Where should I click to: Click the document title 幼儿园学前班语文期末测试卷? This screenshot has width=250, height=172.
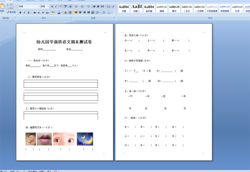tap(64, 42)
